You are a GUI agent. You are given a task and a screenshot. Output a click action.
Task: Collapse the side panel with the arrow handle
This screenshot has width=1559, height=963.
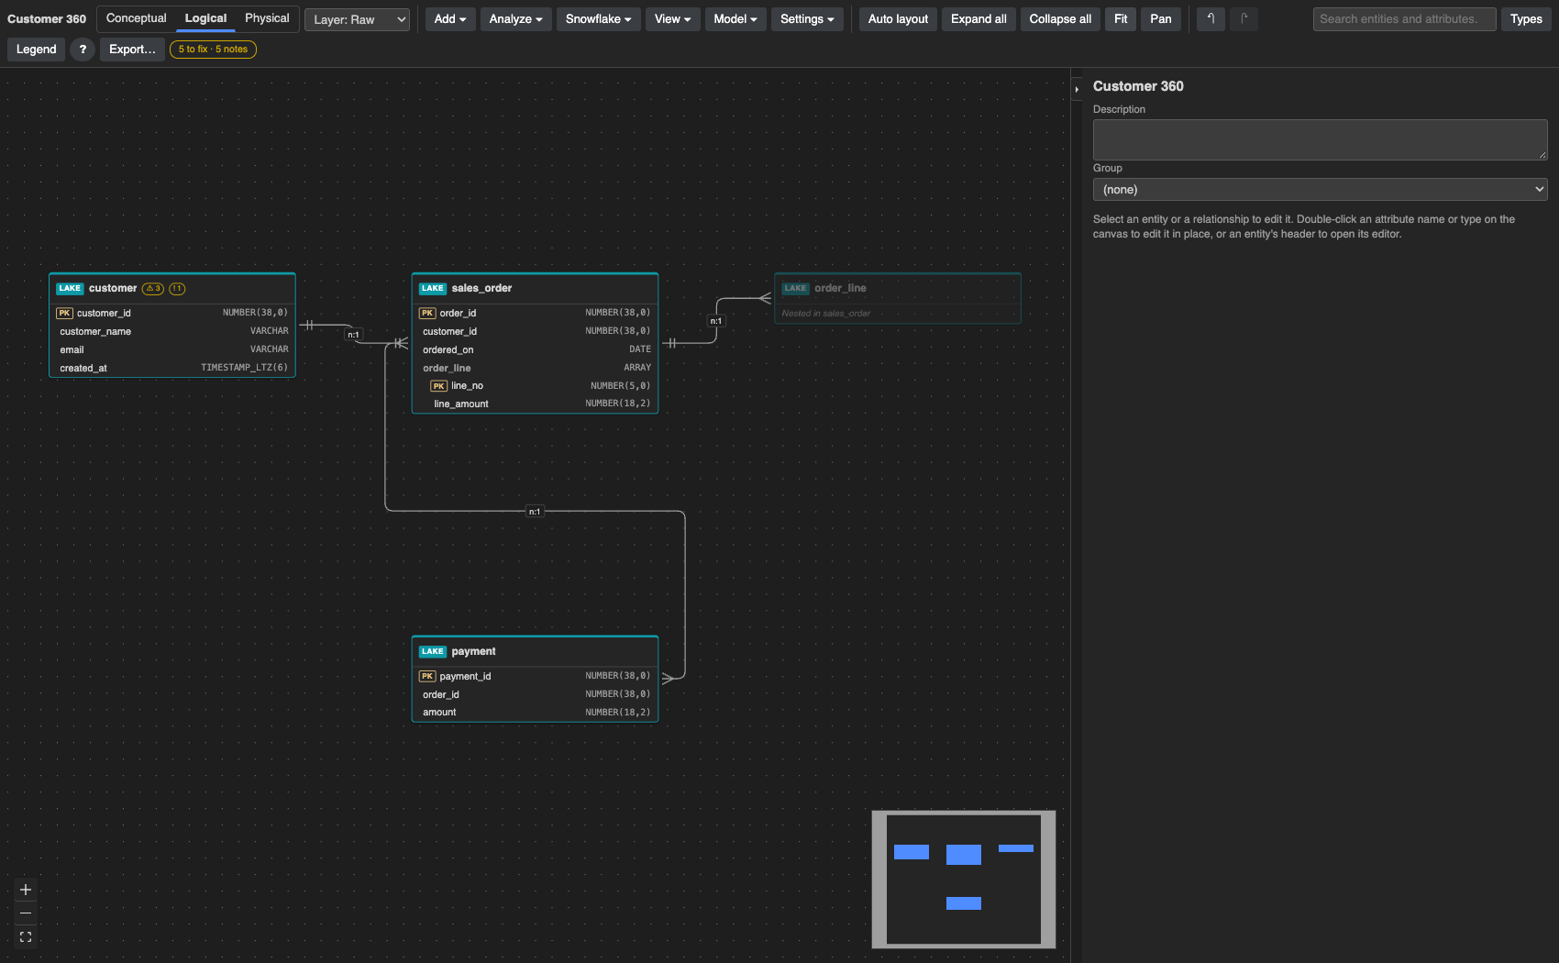pos(1077,89)
